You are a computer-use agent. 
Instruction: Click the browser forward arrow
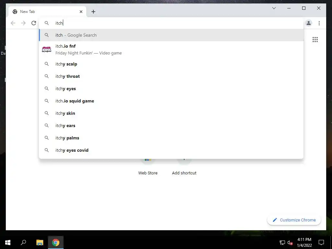pos(23,23)
